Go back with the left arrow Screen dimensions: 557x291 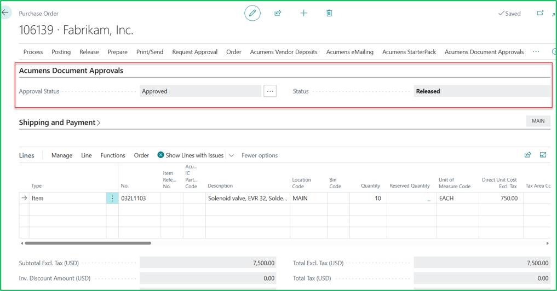pos(5,13)
